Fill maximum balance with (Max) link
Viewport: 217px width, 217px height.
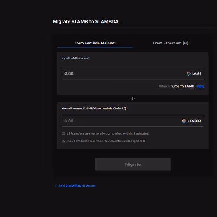(x=200, y=86)
